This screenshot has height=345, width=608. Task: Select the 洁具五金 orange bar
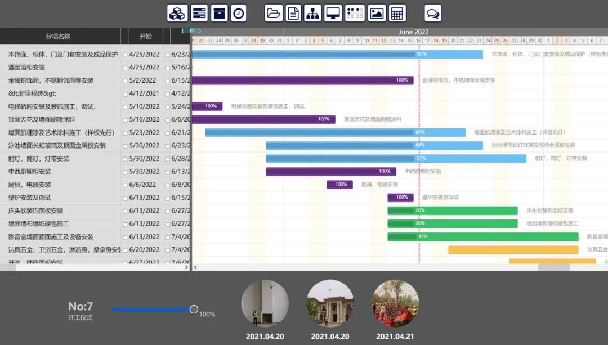[513, 250]
